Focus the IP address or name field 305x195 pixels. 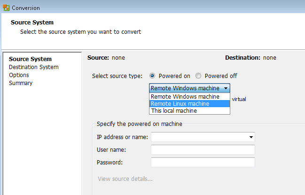pos(203,137)
